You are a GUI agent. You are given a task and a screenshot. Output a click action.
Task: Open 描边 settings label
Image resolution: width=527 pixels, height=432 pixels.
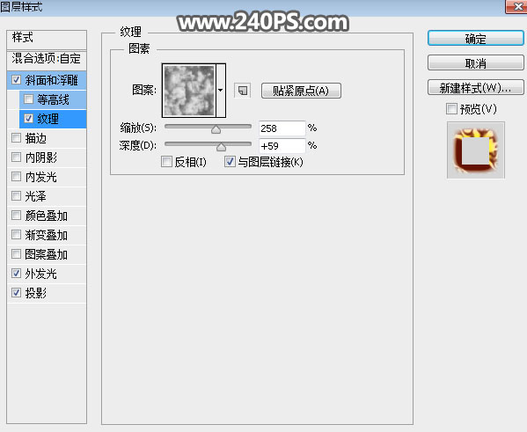35,138
